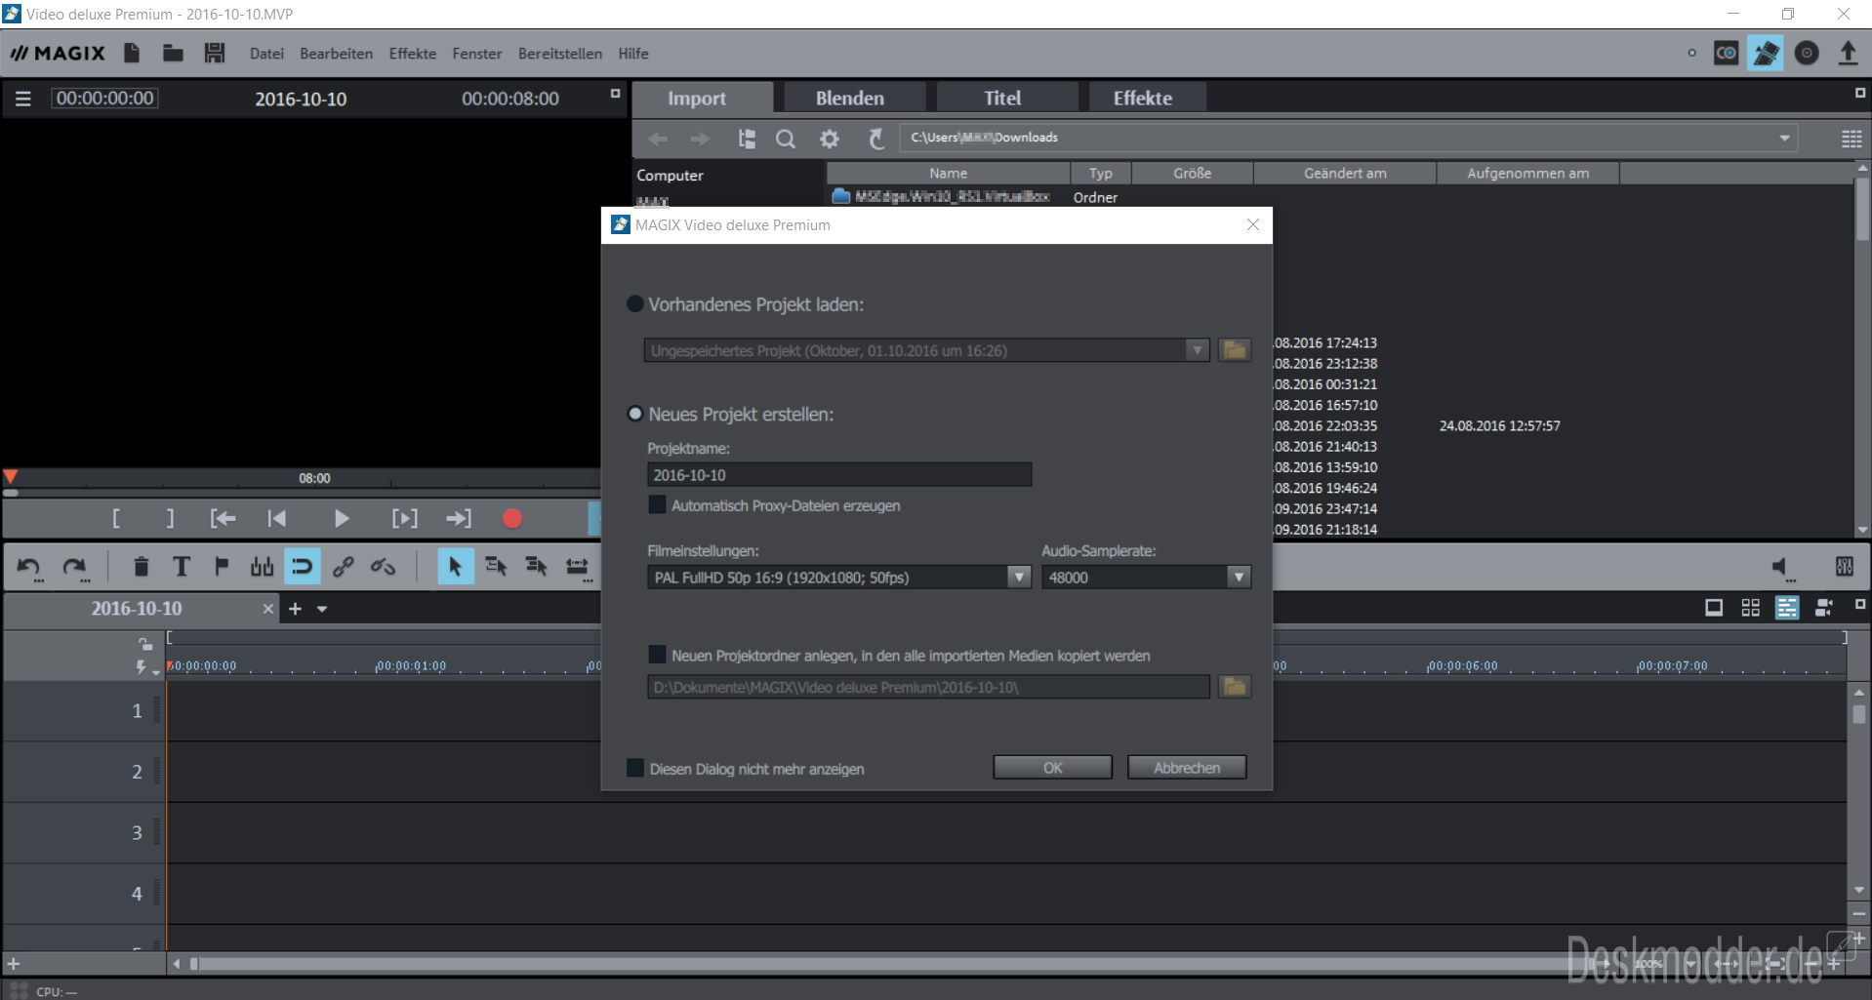This screenshot has height=1000, width=1872.
Task: Browse for existing project folder button
Action: pyautogui.click(x=1235, y=350)
